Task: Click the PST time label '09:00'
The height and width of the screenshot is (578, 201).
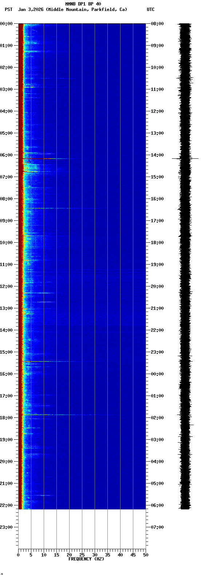Action: click(6, 221)
